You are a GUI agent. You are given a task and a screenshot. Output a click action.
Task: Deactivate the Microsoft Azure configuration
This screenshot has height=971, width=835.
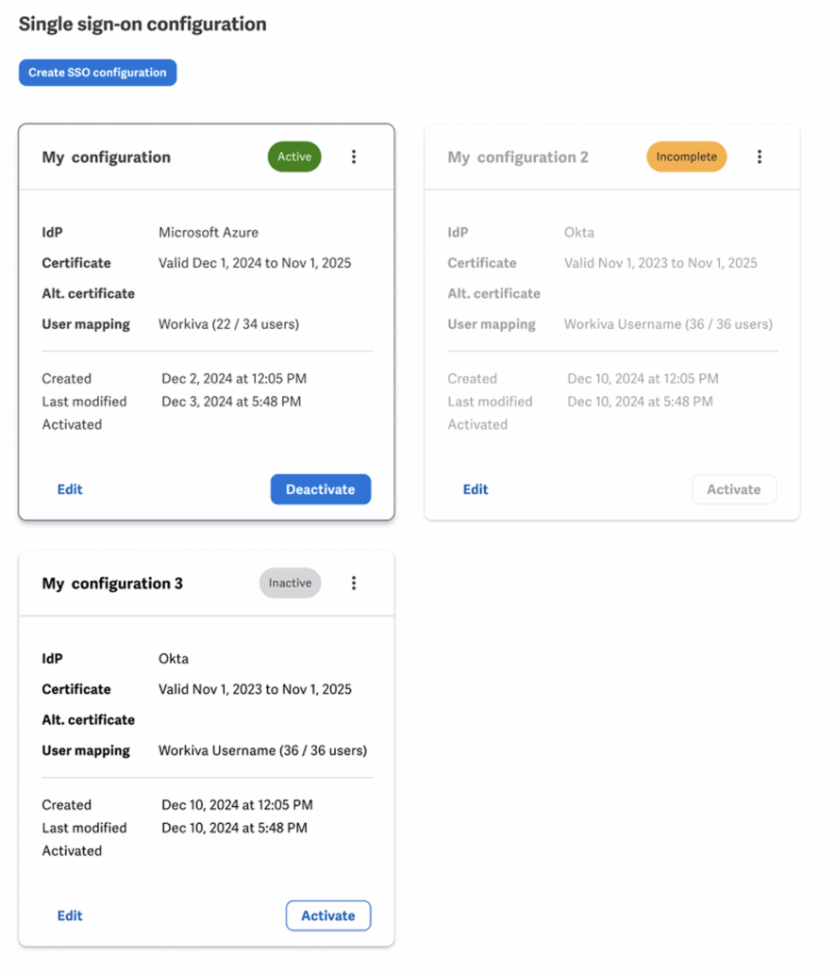[321, 489]
